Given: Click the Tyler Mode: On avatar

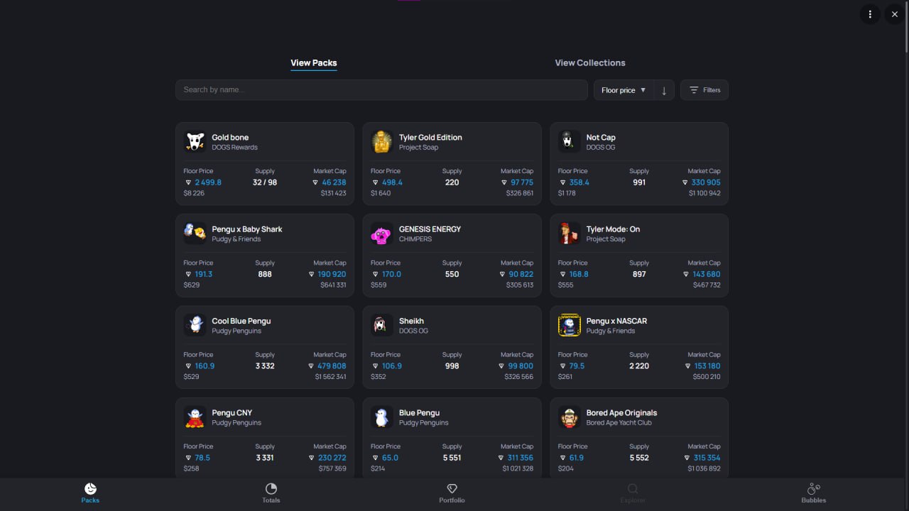Looking at the screenshot, I should 569,233.
